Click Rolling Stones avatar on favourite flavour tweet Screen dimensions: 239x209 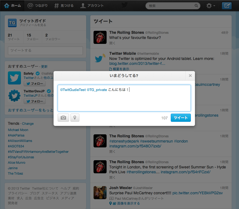click(100, 37)
